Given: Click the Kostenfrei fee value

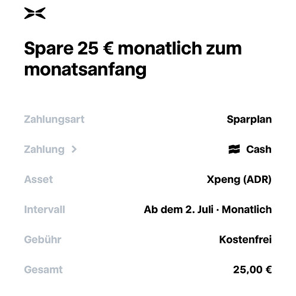Looking at the screenshot, I should click(x=246, y=239).
